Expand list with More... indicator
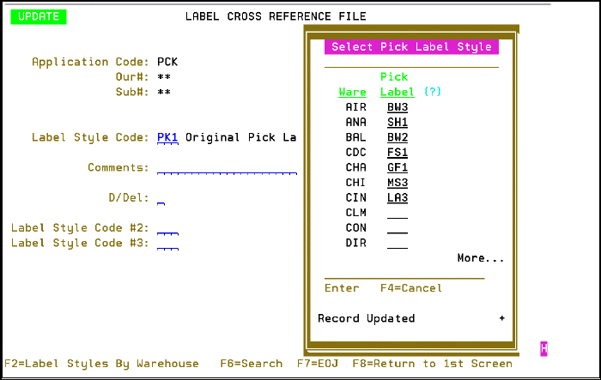This screenshot has height=380, width=601. [x=480, y=258]
